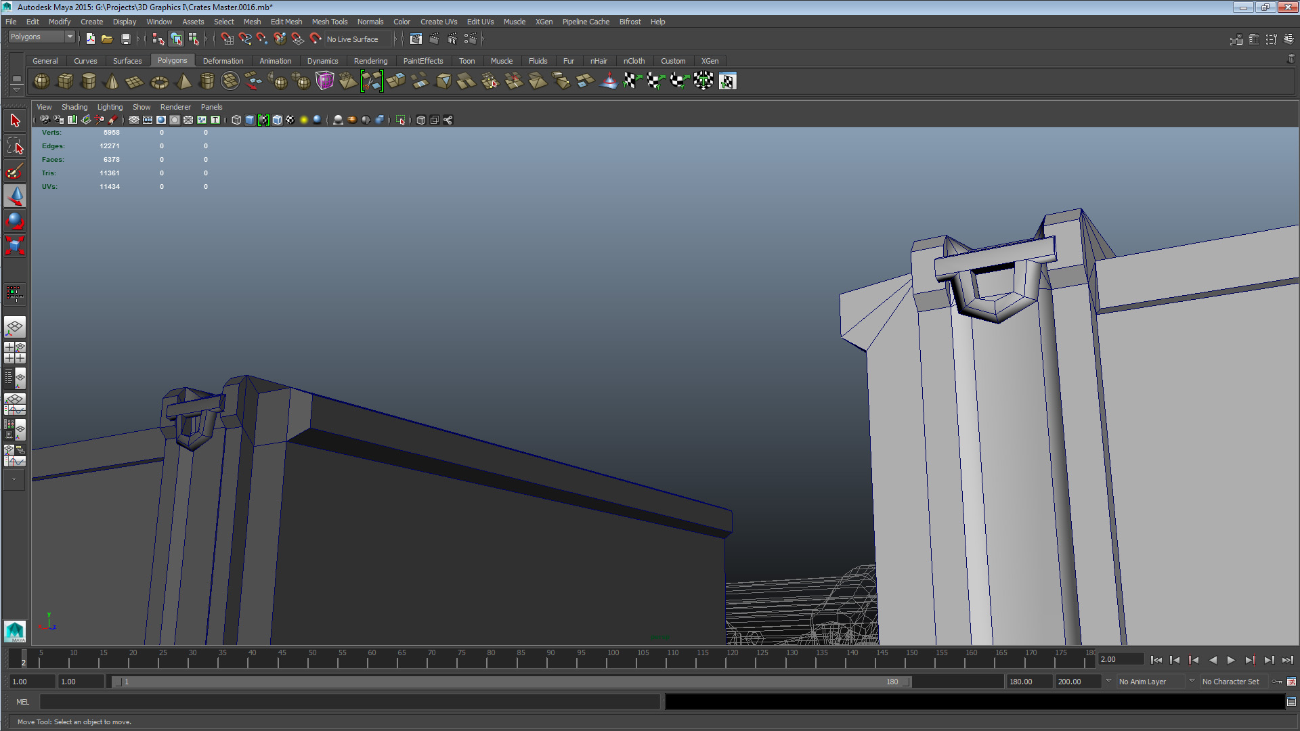Switch to the Rendering shelf tab
This screenshot has width=1300, height=731.
(x=370, y=61)
